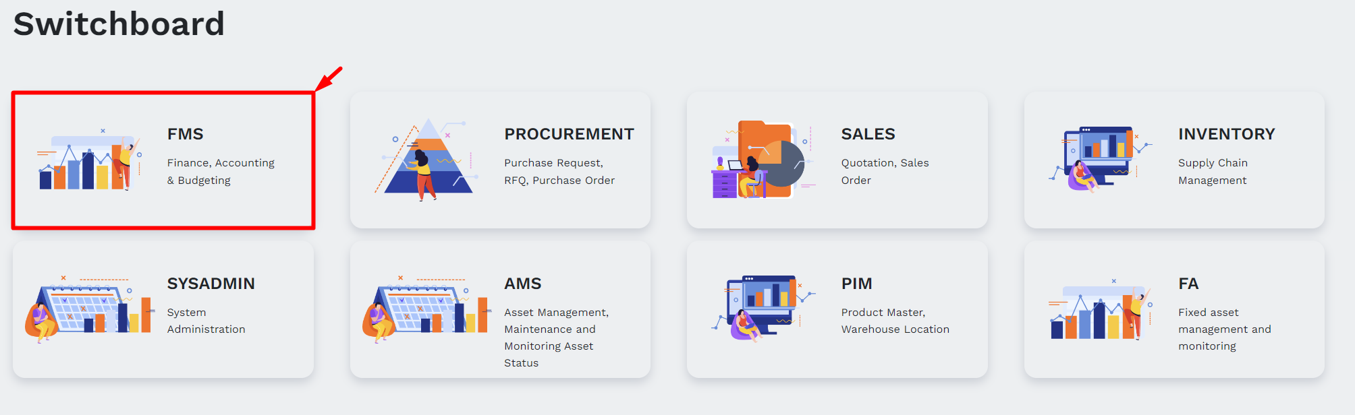Open the PIM module title
Image resolution: width=1355 pixels, height=415 pixels.
(856, 284)
